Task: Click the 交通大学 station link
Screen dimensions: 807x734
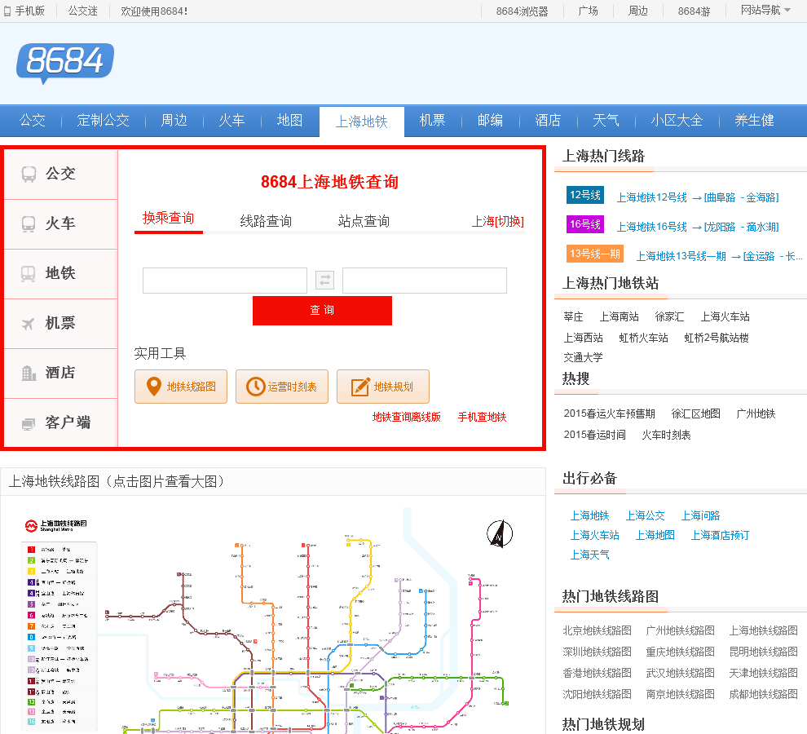Action: (583, 357)
